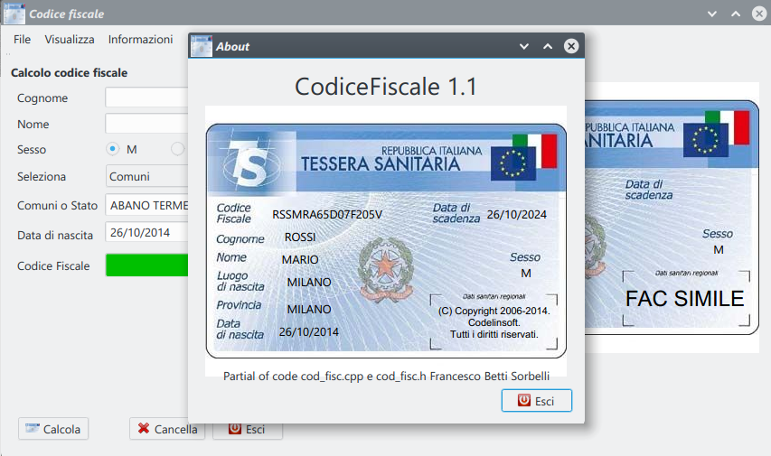The image size is (771, 456).
Task: Select the second Sesso radio button
Action: click(x=177, y=149)
